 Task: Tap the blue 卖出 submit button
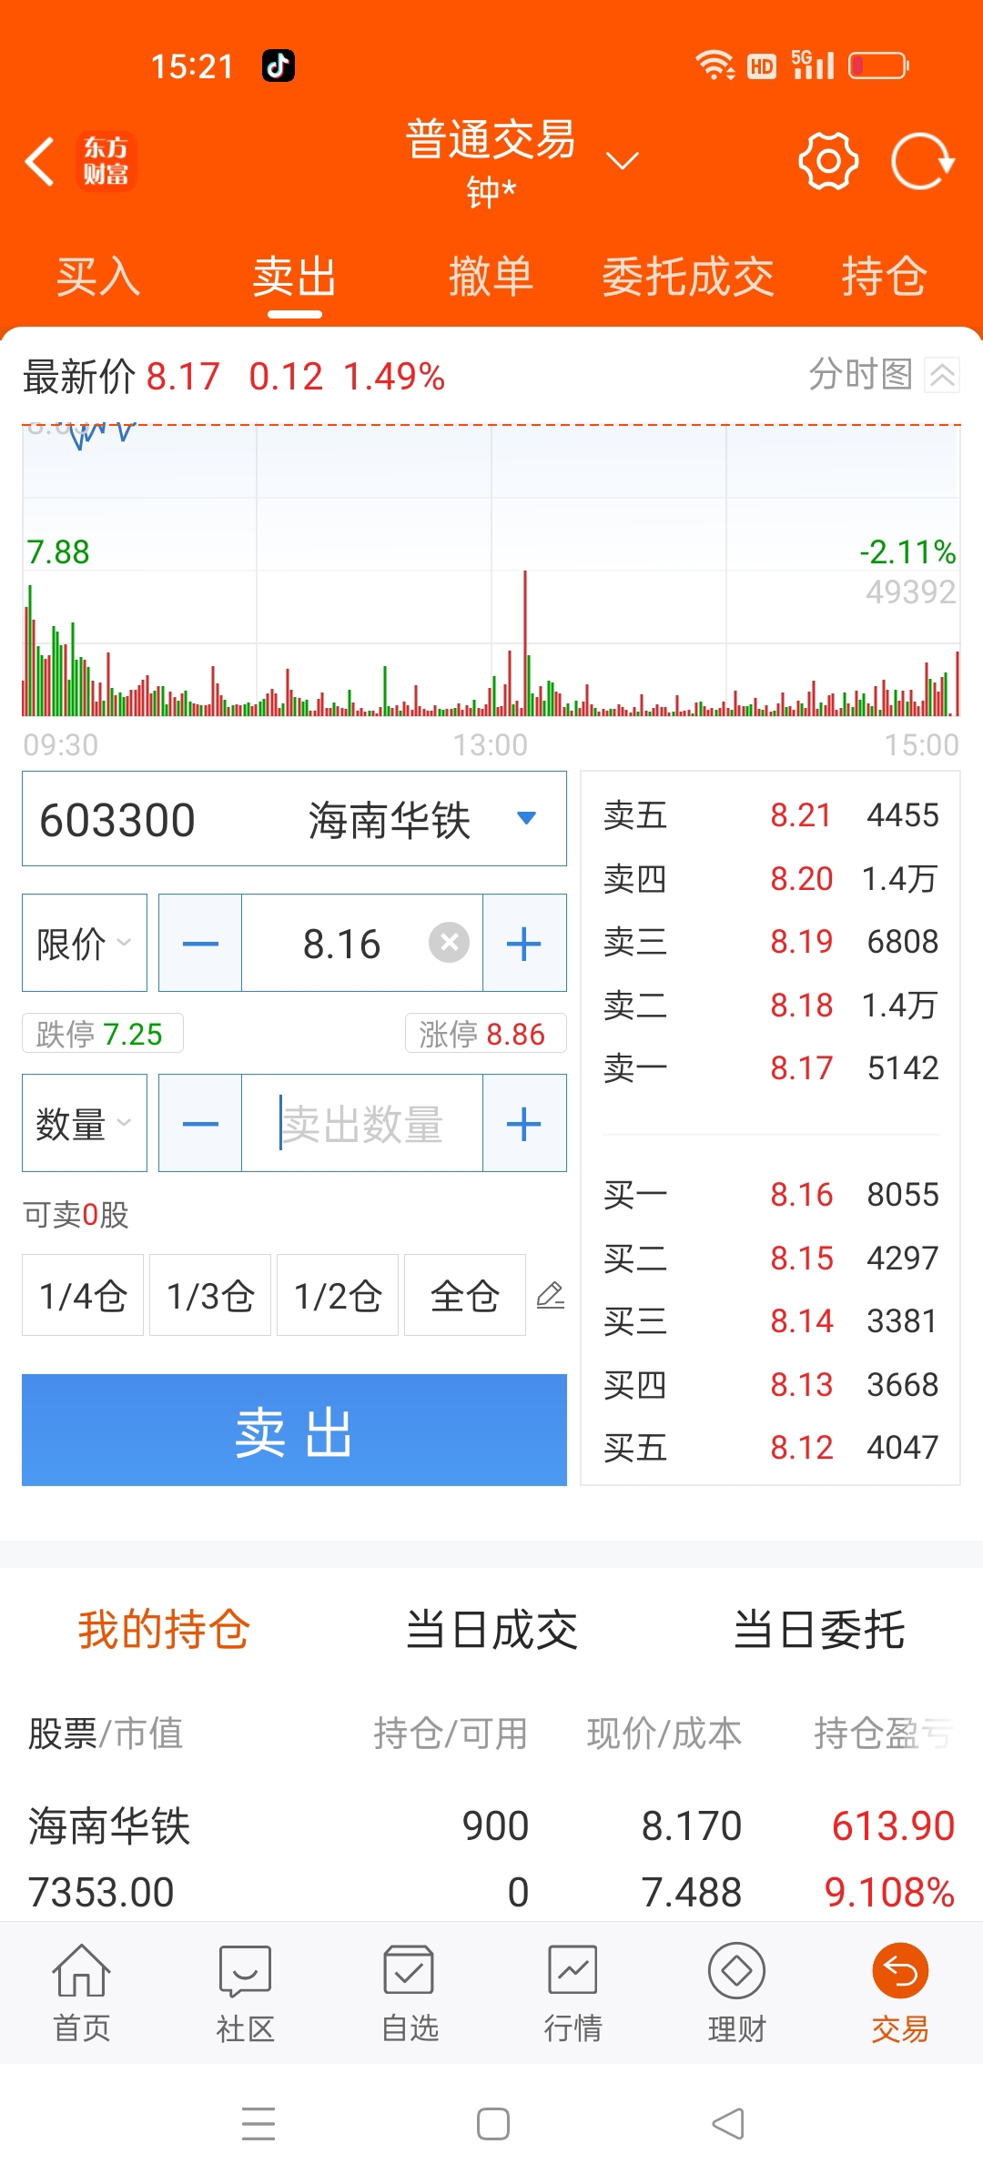pos(294,1430)
